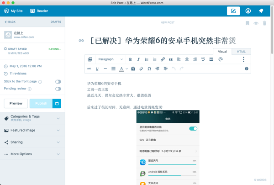Screen dimensions: 274x185
Task: Insert a numbered list
Action: coord(155,59)
